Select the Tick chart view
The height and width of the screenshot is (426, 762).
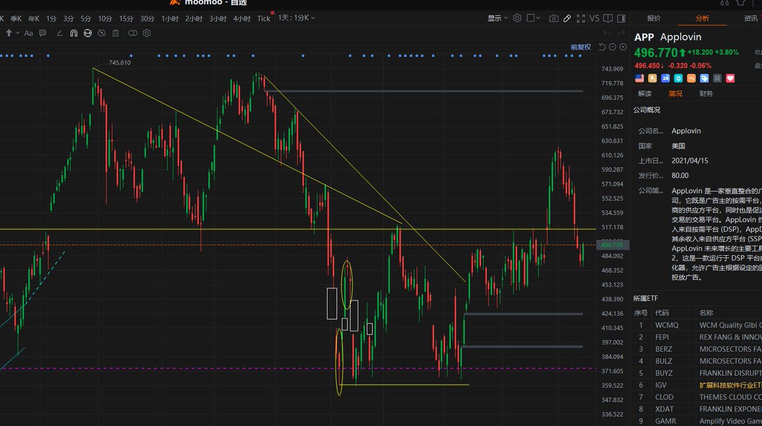[x=264, y=18]
